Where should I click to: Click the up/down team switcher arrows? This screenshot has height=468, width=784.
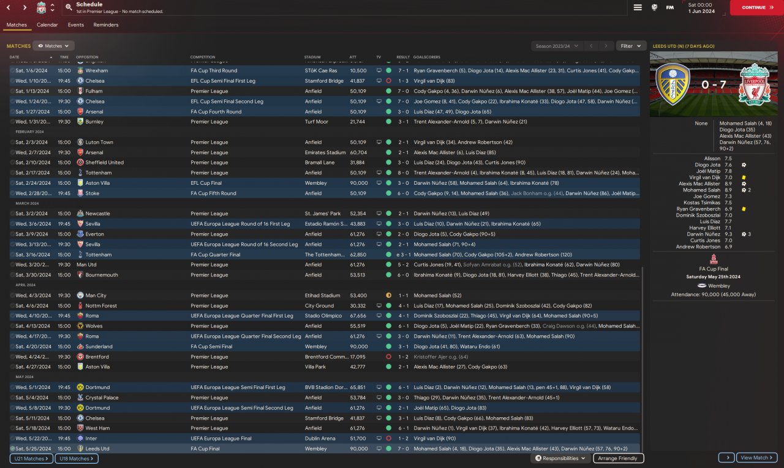pos(52,8)
